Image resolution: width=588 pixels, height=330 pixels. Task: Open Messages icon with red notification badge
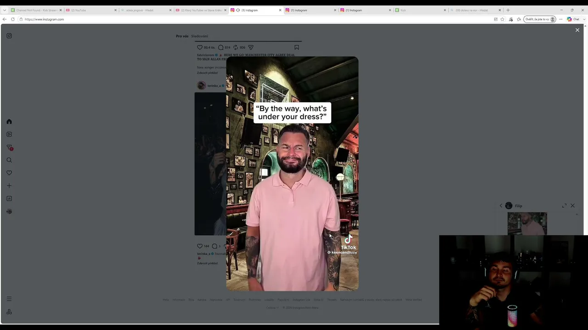[9, 148]
